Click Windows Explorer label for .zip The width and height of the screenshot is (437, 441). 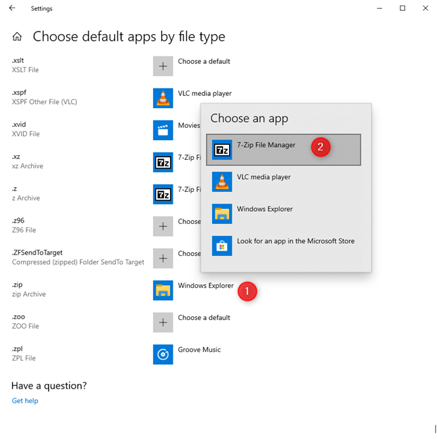coord(205,286)
